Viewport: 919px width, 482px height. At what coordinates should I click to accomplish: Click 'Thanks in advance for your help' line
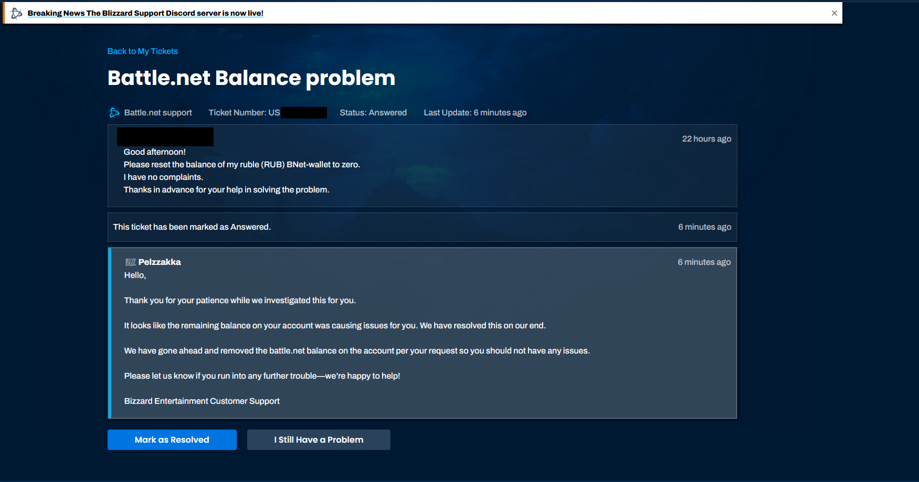[226, 190]
